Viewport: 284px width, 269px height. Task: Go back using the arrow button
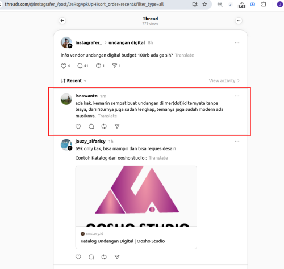[62, 20]
